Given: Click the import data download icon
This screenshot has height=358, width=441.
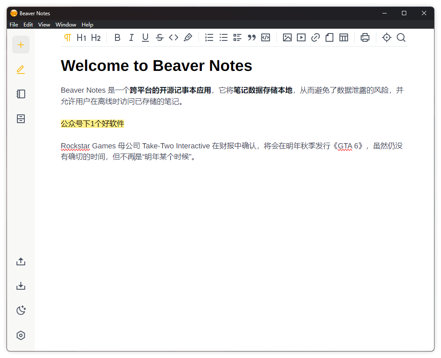Looking at the screenshot, I should [x=21, y=286].
